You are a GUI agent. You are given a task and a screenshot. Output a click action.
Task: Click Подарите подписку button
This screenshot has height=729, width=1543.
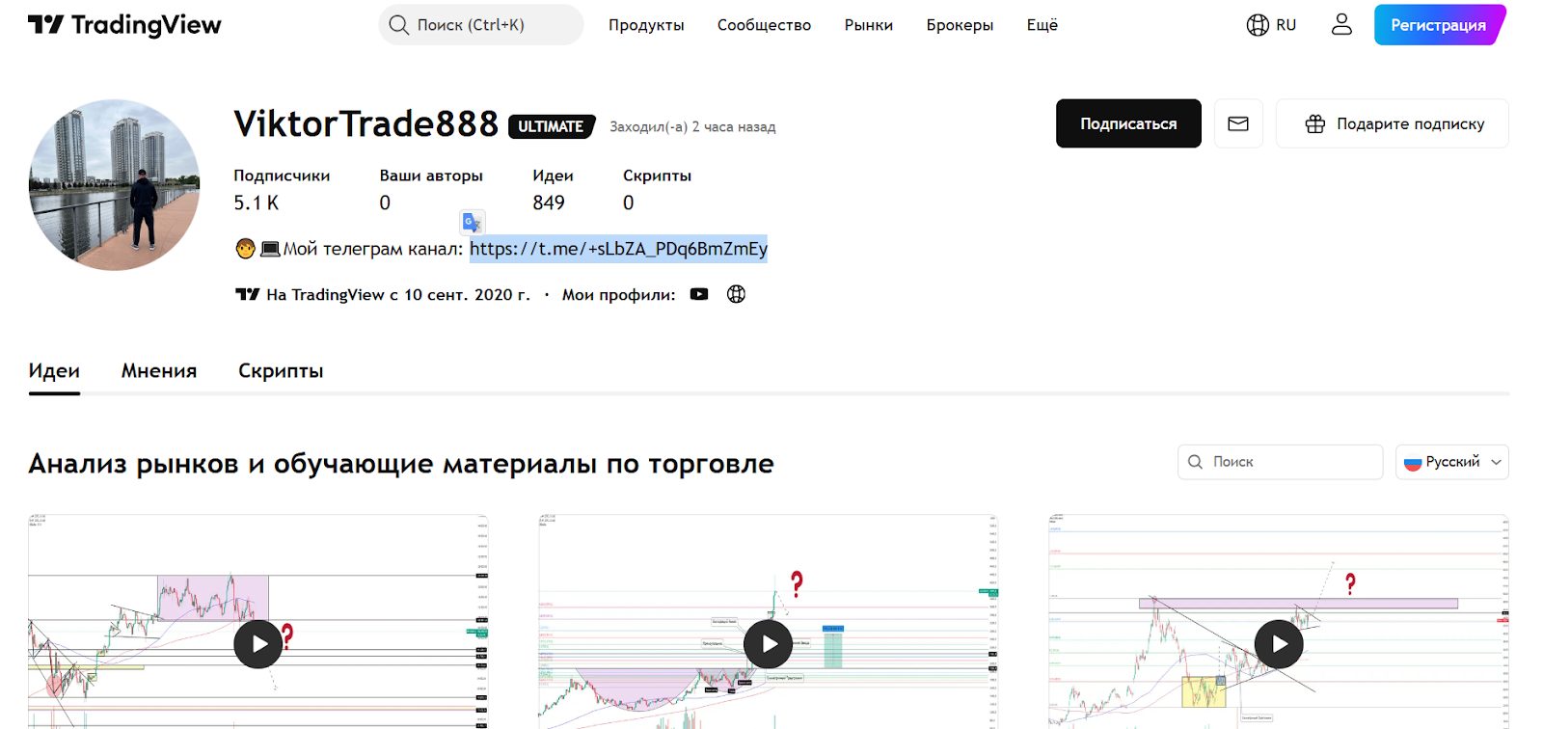pyautogui.click(x=1393, y=123)
